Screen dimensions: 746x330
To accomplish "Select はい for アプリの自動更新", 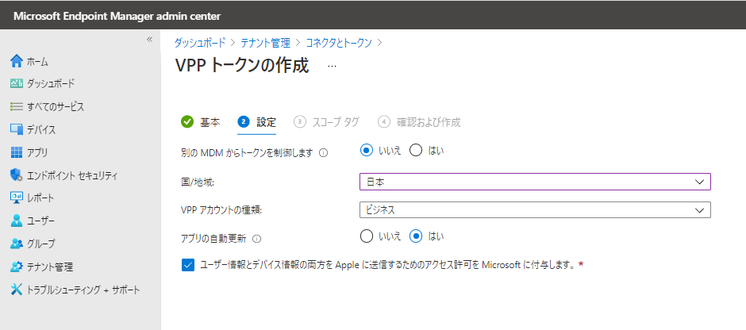I will 416,236.
